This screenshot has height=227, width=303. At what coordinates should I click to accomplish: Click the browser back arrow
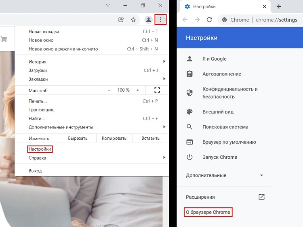[x=185, y=20]
